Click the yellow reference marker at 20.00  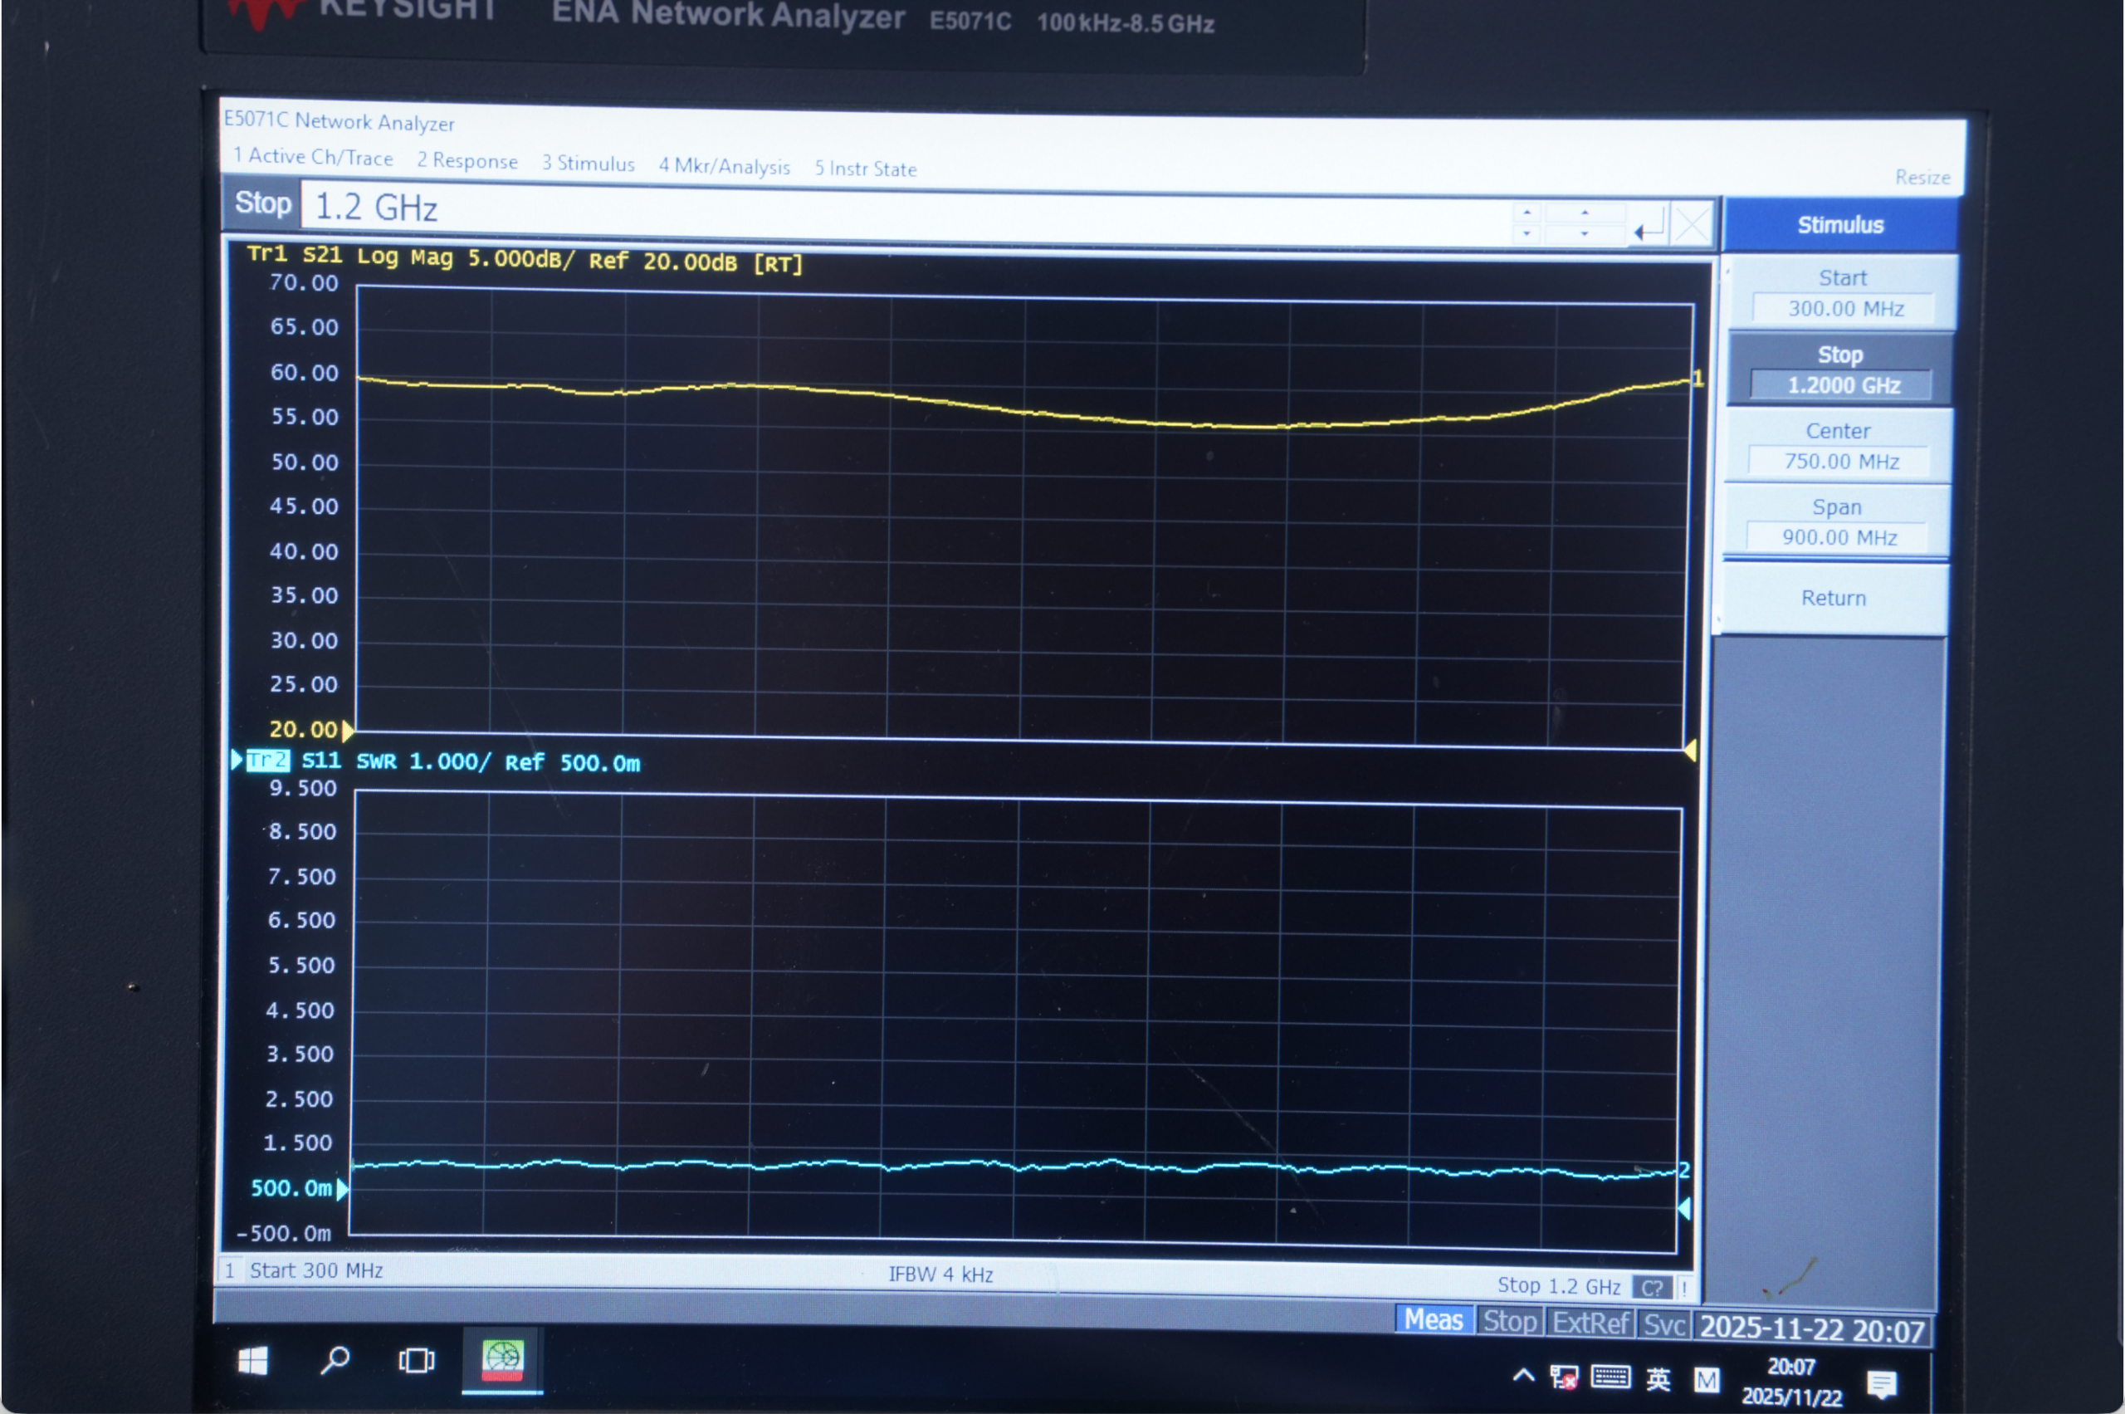[347, 730]
